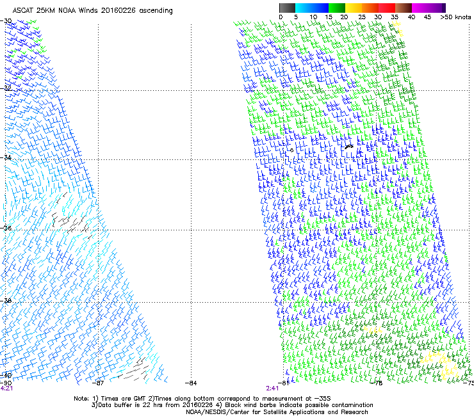Click the '35' label under color bar

[x=395, y=17]
